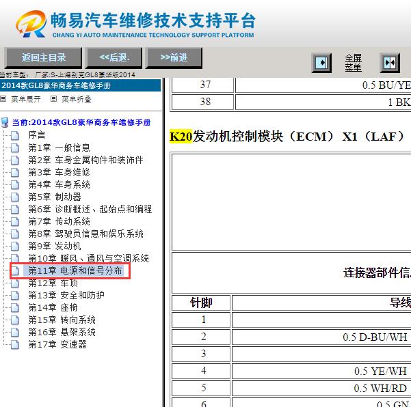411x407 pixels.
Task: Click 返回主目录 button
Action: pos(43,57)
